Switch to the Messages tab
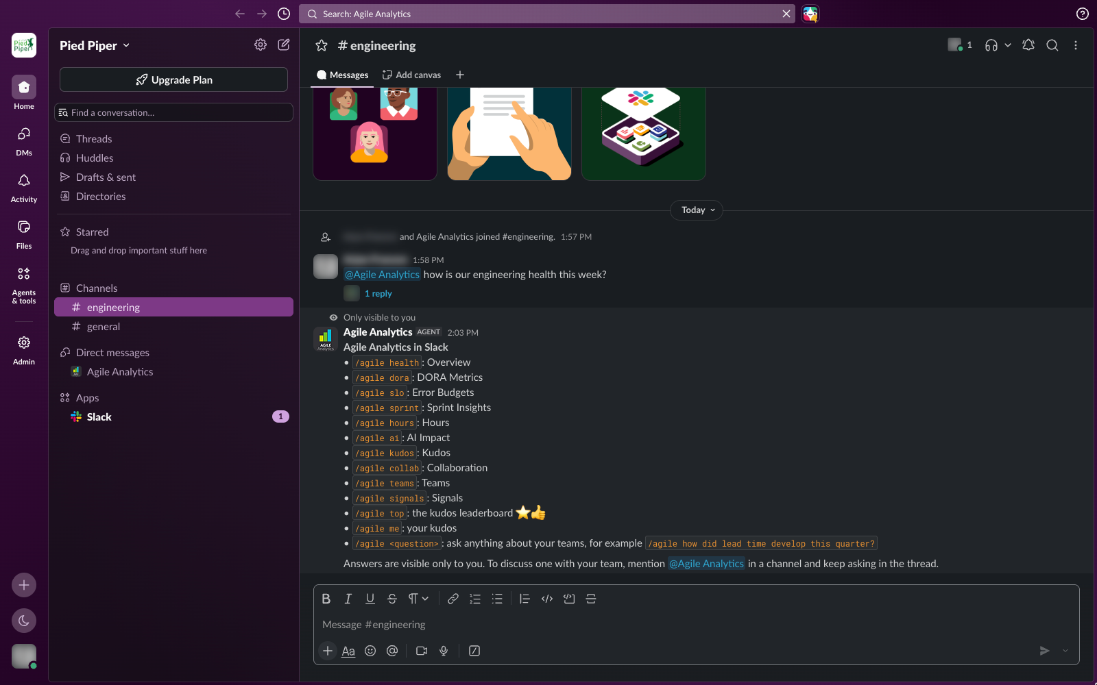Image resolution: width=1097 pixels, height=685 pixels. pos(342,75)
